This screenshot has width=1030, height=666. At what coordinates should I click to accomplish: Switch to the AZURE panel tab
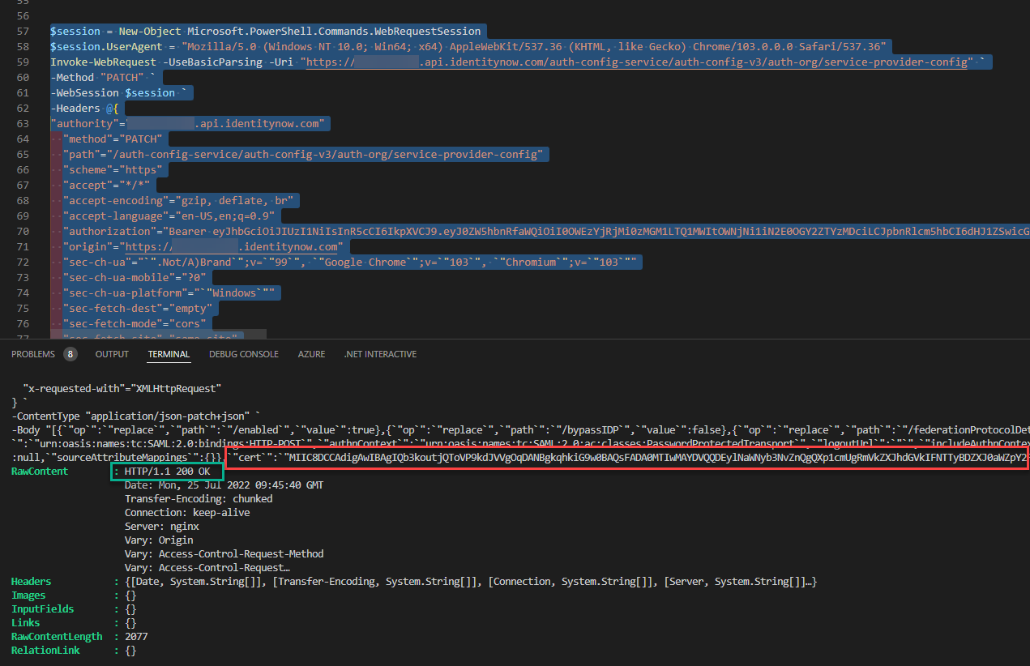click(x=311, y=354)
